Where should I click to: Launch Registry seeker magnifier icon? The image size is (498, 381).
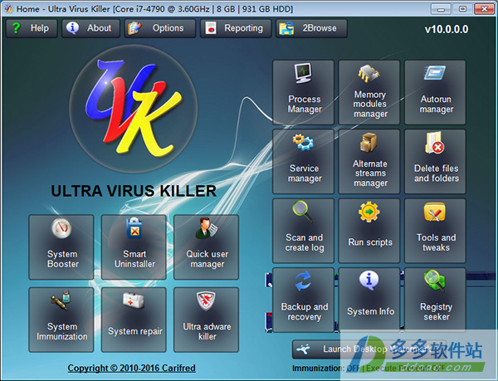[x=435, y=281]
